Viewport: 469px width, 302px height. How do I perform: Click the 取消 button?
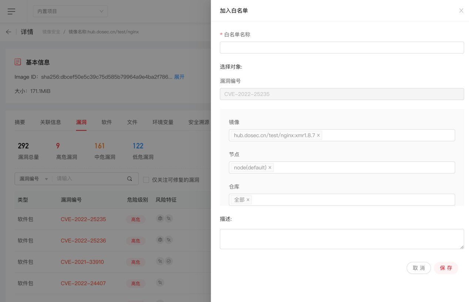pyautogui.click(x=418, y=268)
